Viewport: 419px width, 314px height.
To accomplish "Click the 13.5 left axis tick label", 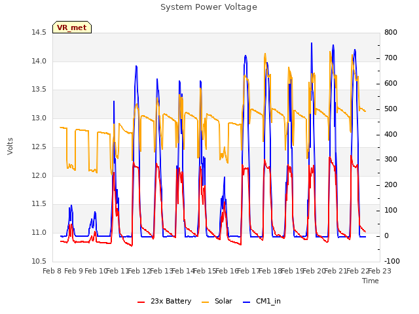I will pos(39,90).
